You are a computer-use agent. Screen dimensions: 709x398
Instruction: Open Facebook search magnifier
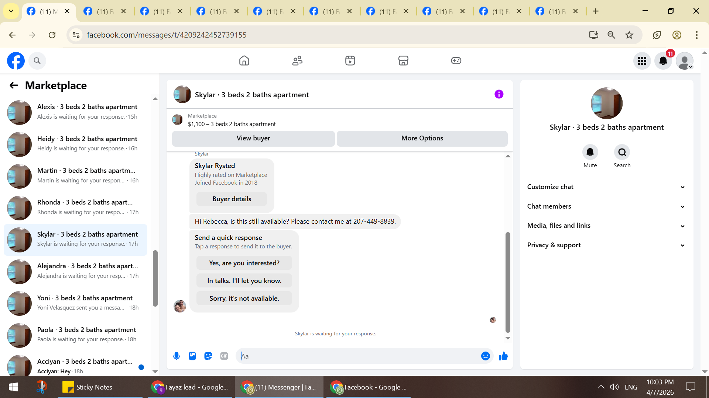37,61
